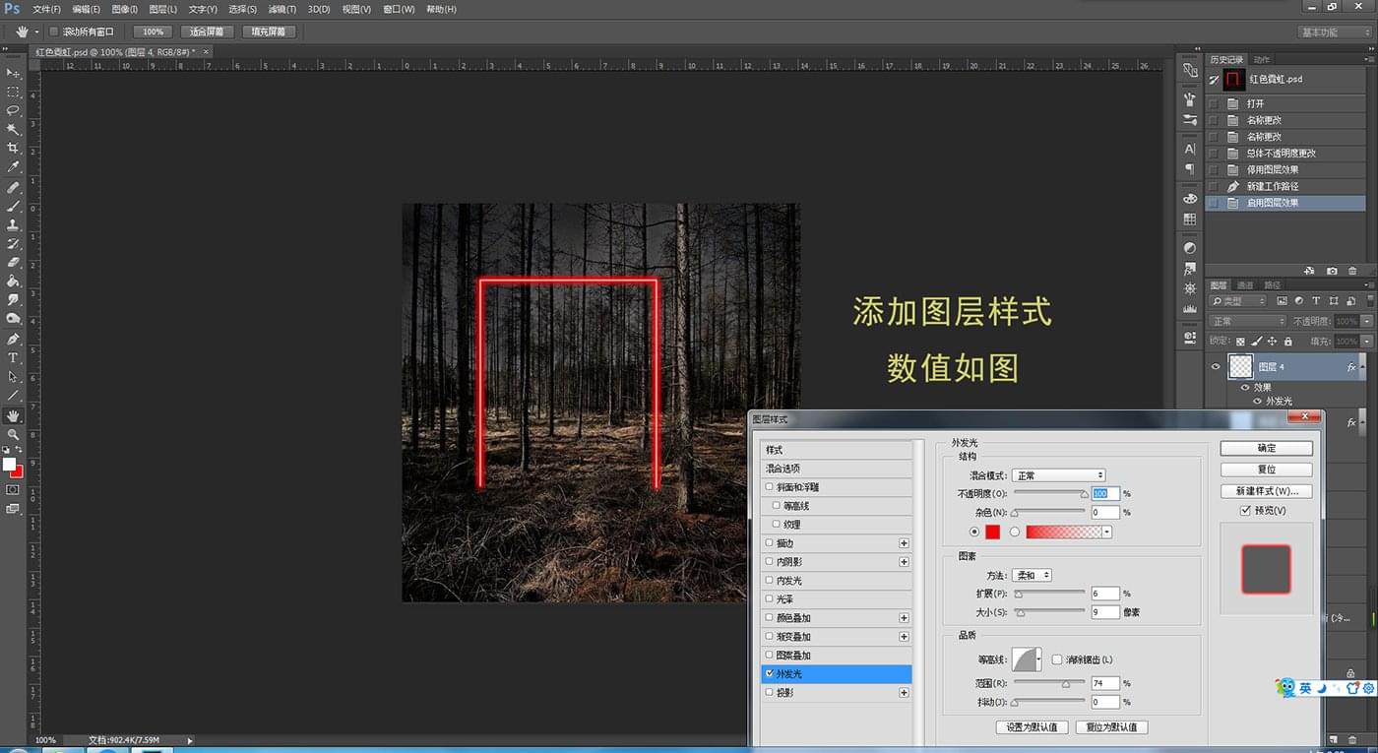Pick the Crop tool

(13, 148)
